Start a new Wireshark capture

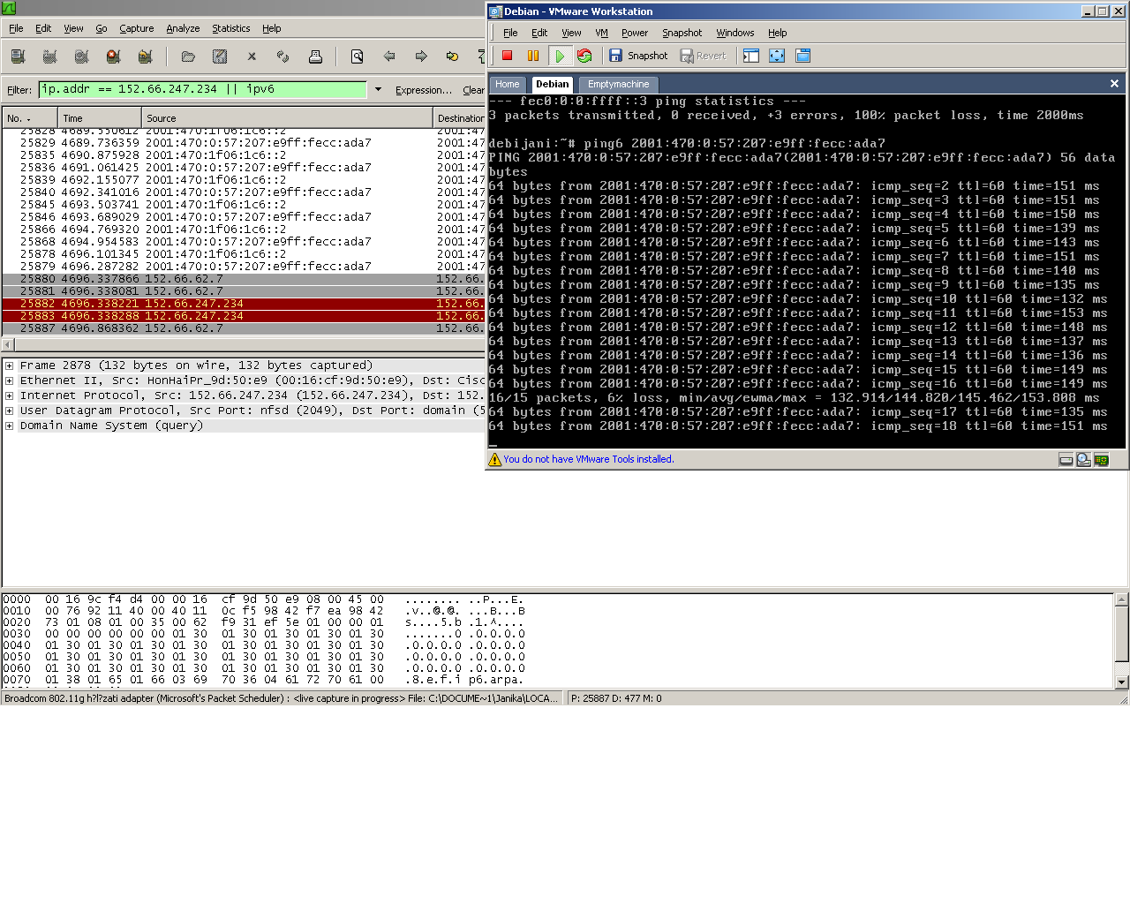(81, 56)
